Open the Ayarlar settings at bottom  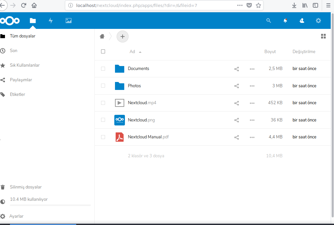tap(16, 216)
